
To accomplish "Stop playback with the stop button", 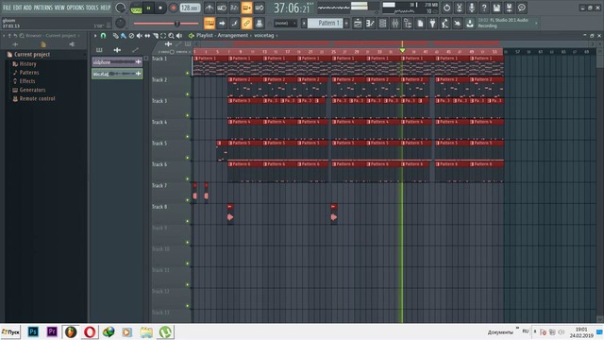I will [x=160, y=8].
